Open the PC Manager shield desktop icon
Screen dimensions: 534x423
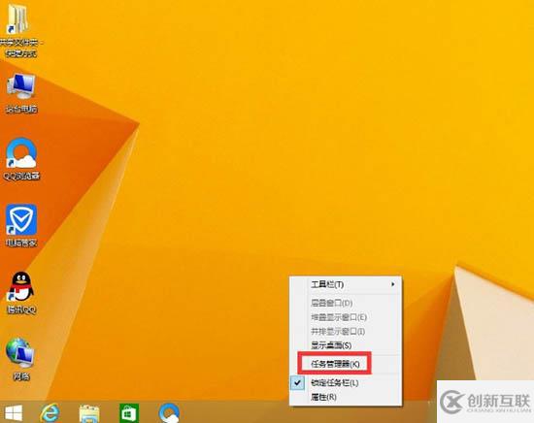pyautogui.click(x=21, y=225)
